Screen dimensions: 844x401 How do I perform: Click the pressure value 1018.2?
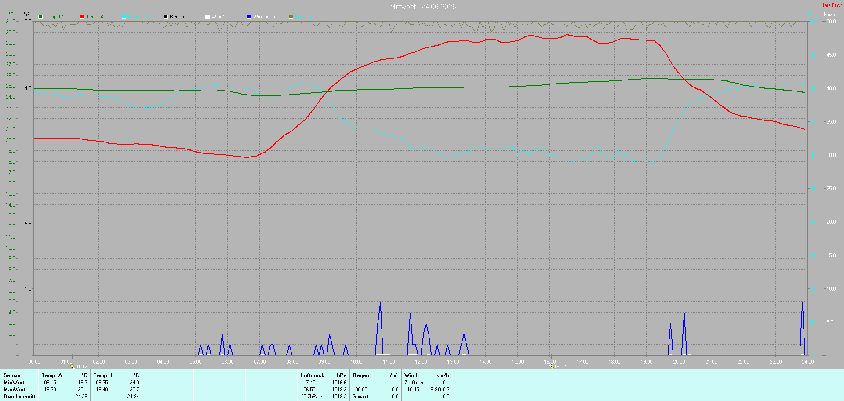click(339, 397)
